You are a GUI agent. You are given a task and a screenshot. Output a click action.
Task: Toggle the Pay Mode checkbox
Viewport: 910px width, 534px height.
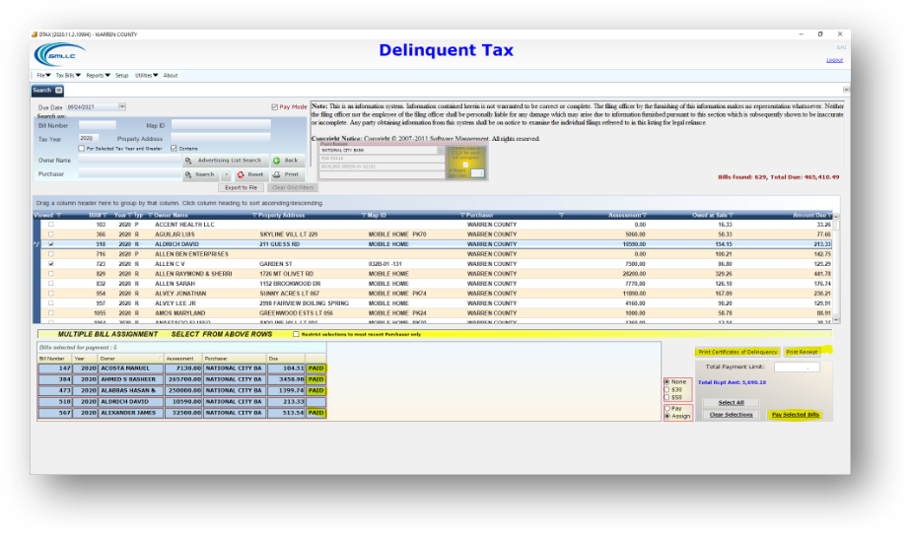coord(275,106)
